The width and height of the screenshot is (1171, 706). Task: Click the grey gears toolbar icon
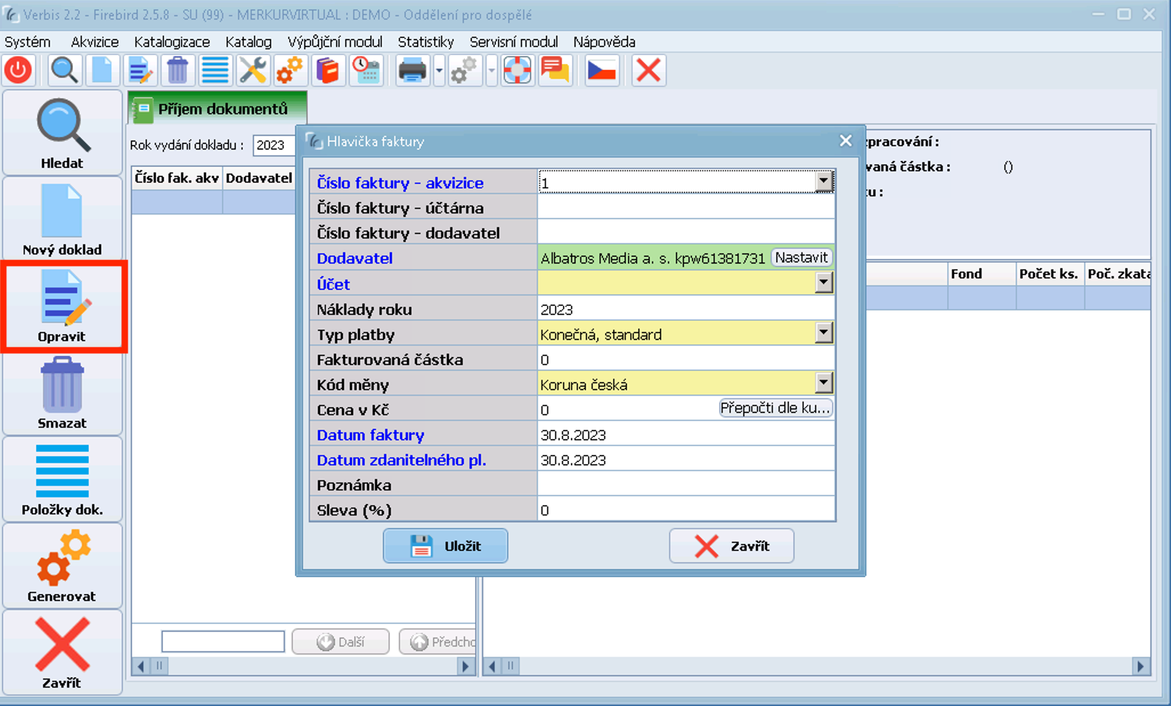[x=464, y=71]
